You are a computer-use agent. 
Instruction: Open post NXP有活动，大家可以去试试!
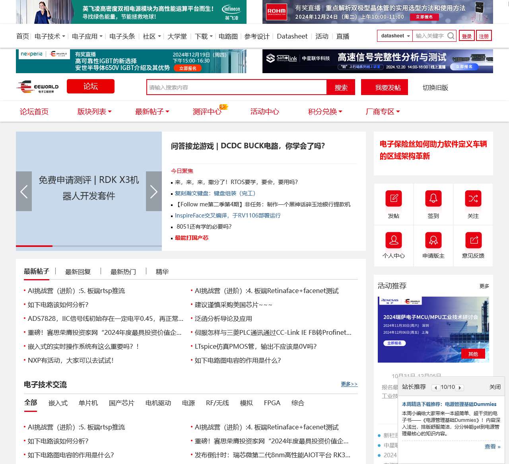click(71, 360)
